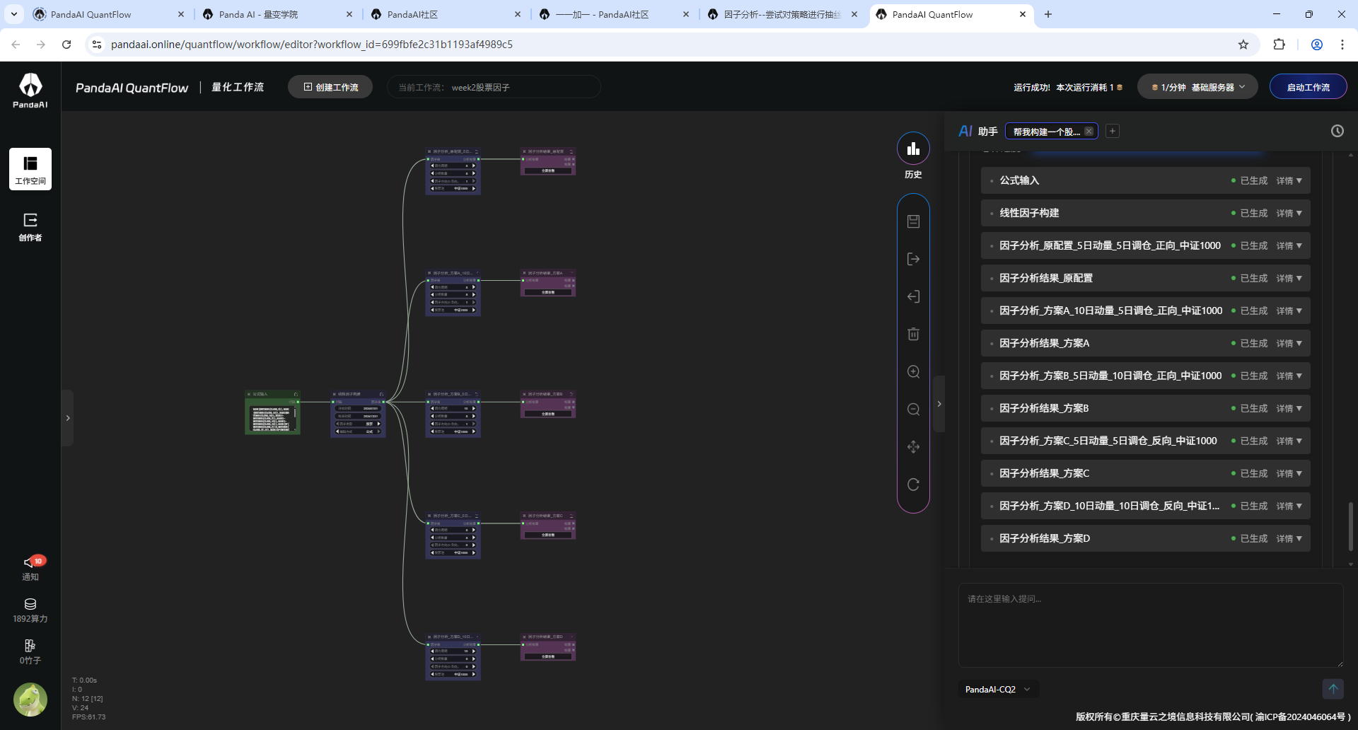This screenshot has width=1358, height=730.
Task: Open the Chrome three-dot menu
Action: coord(1342,45)
